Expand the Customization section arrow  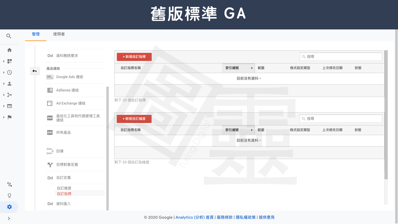click(x=4, y=61)
